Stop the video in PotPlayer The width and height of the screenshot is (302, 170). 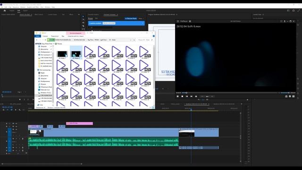pyautogui.click(x=182, y=96)
